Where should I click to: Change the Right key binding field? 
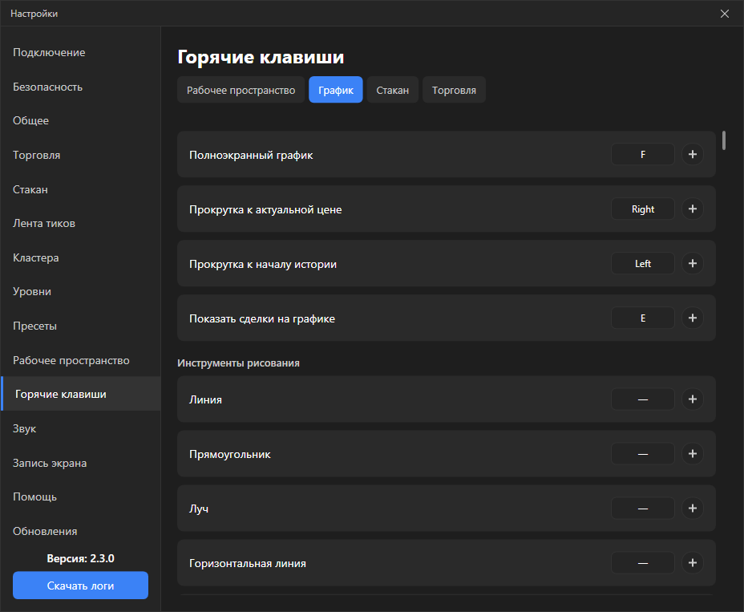coord(642,209)
